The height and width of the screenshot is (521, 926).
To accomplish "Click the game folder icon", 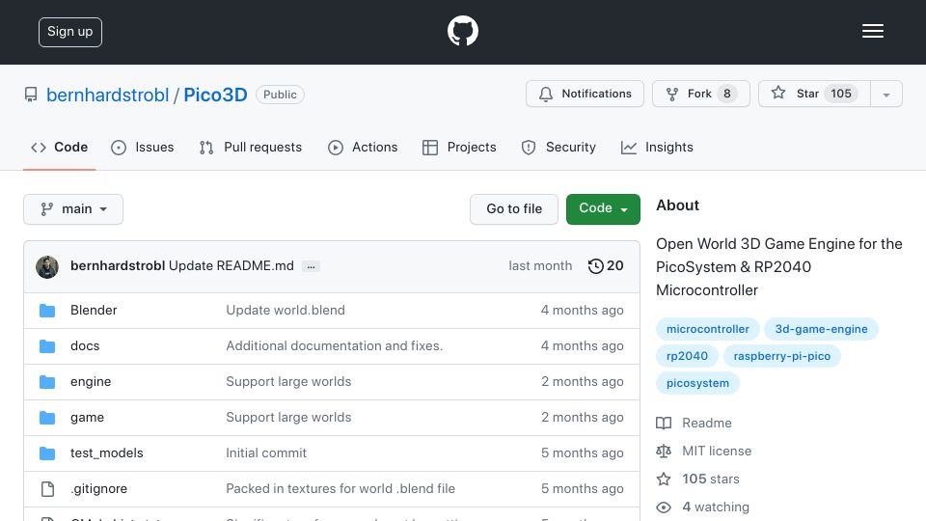I will coord(47,418).
